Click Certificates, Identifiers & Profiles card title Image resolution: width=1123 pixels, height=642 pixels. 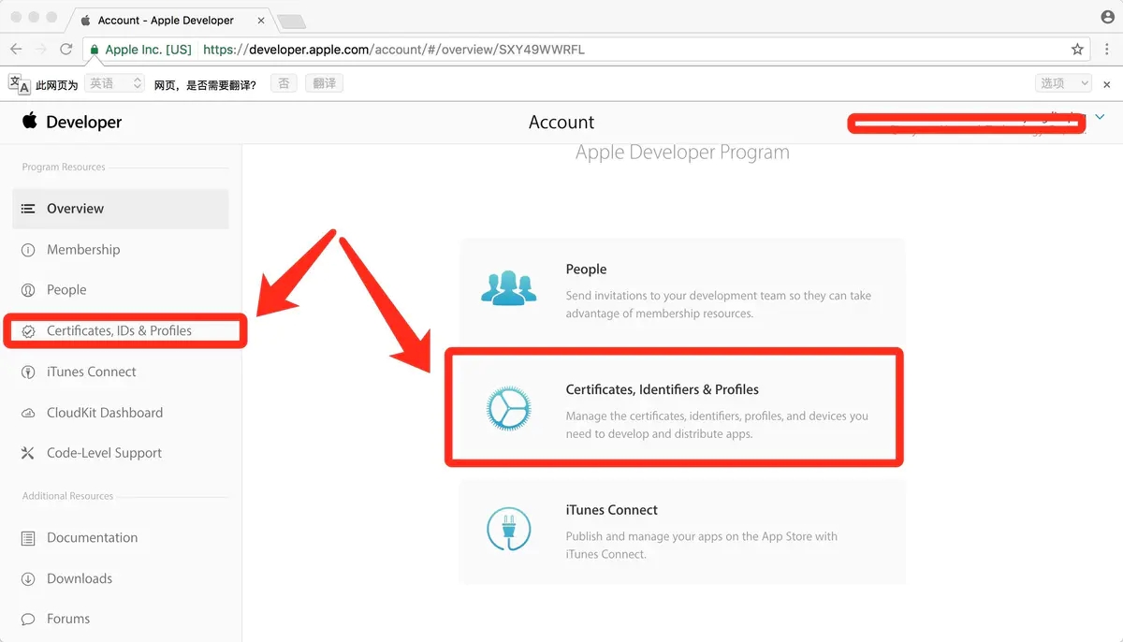point(663,389)
